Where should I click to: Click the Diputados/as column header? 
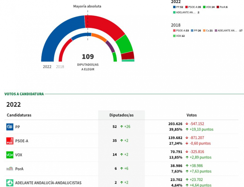121,115
